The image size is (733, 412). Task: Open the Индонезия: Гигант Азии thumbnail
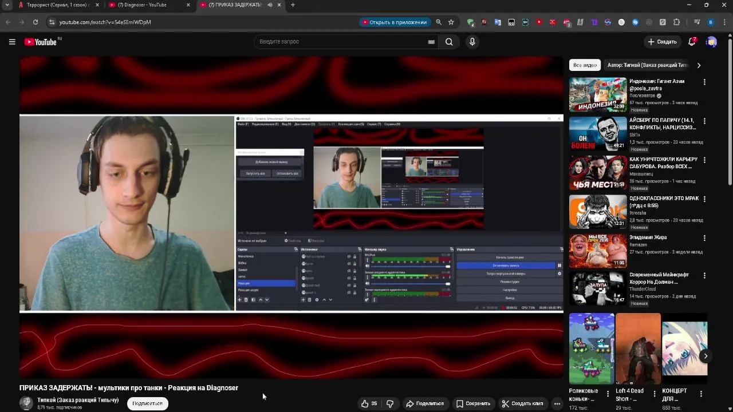pyautogui.click(x=598, y=94)
